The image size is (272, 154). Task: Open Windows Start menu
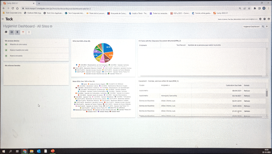pyautogui.click(x=3, y=151)
